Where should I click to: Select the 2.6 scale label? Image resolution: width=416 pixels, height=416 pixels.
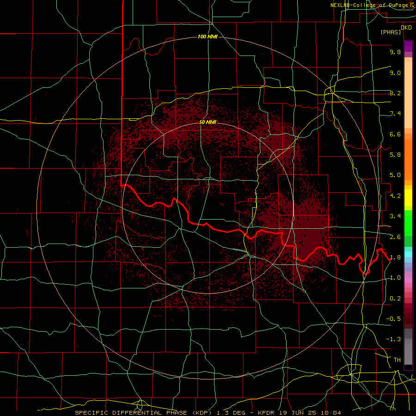395,237
